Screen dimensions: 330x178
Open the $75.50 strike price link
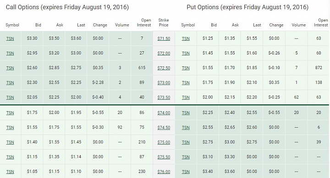pos(164,157)
